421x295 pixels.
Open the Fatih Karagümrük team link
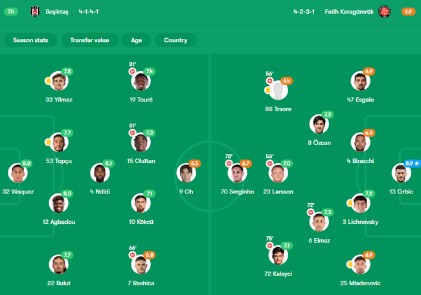(349, 12)
